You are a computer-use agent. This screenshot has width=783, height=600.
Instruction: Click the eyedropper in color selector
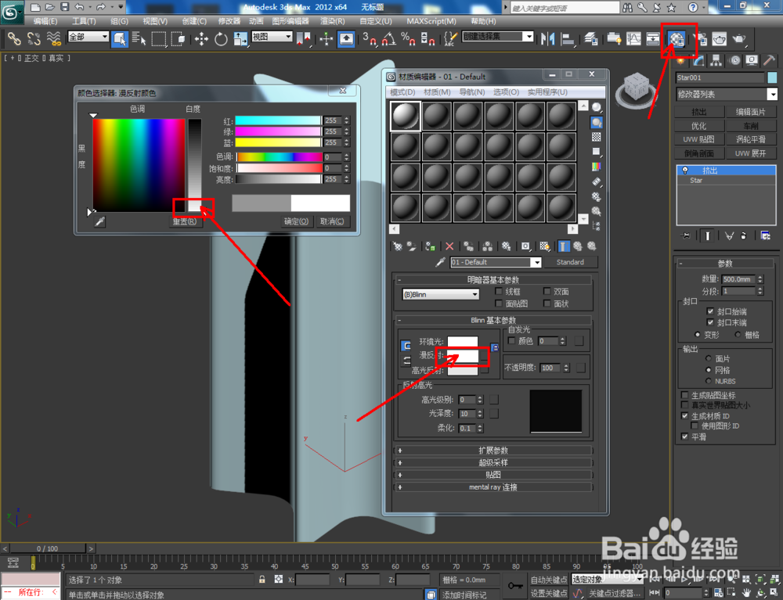100,221
